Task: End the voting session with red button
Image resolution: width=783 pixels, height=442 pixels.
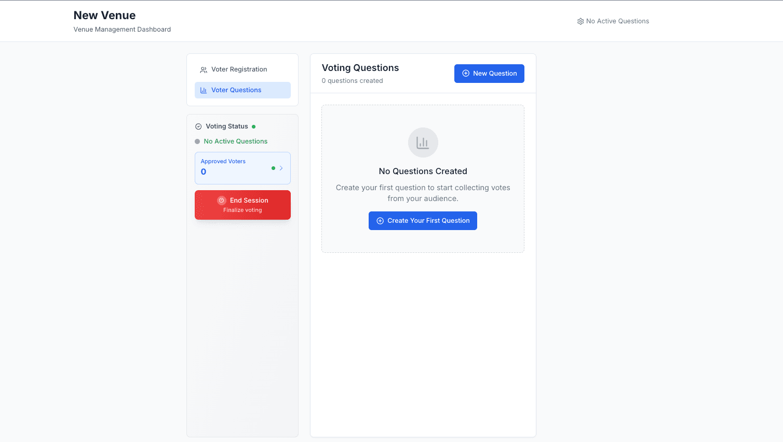Action: [242, 205]
